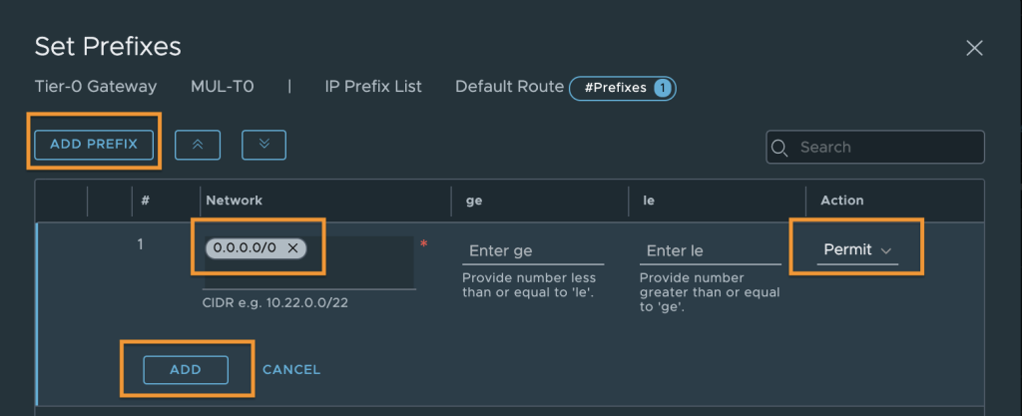Confirm the prefix with ADD button

pos(186,370)
